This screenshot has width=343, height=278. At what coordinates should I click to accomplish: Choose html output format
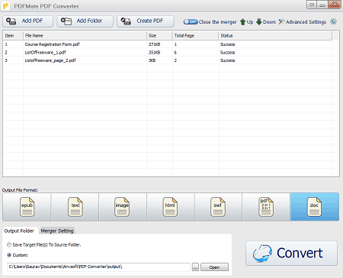[171, 207]
